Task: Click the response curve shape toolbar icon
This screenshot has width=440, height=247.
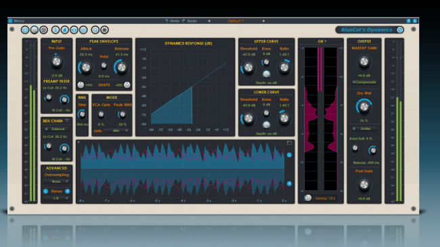Action: (65, 30)
